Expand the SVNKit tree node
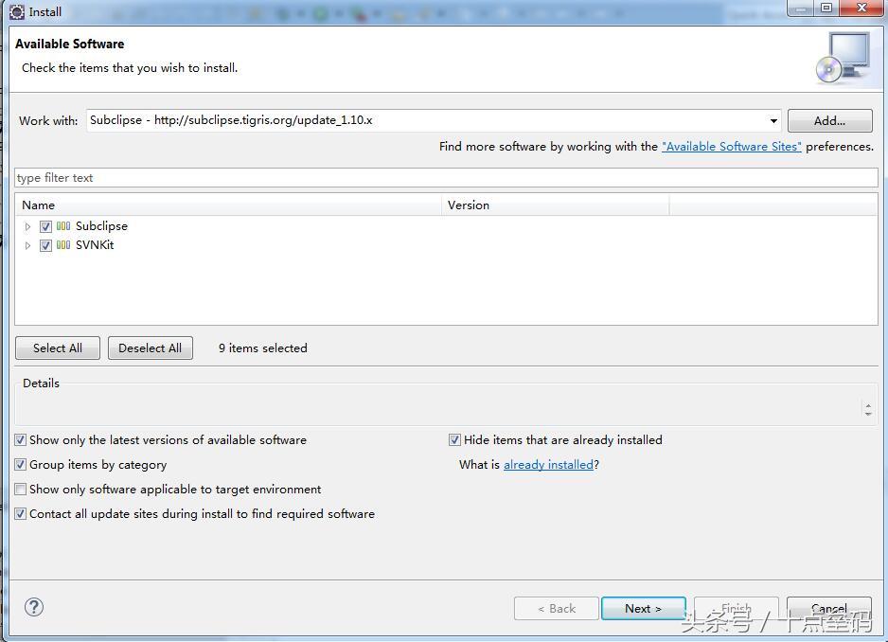 (27, 245)
